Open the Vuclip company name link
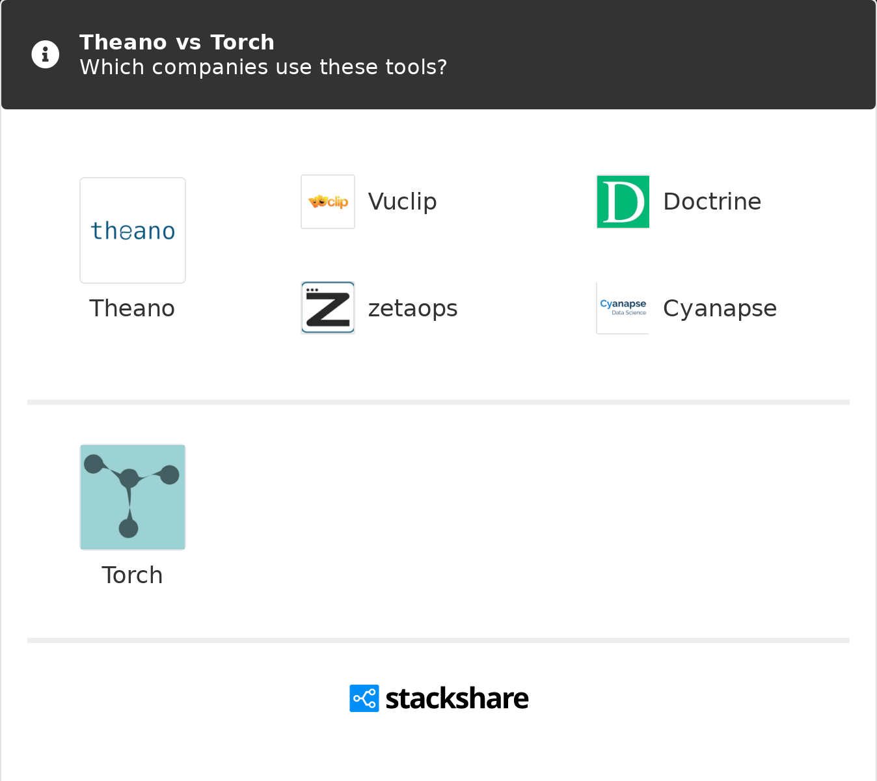Screen dimensions: 877x781 click(x=402, y=202)
